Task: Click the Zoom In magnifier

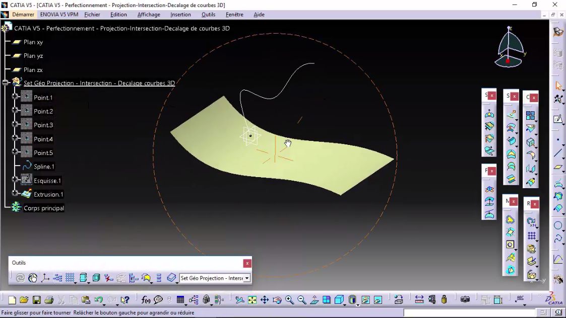Action: [x=289, y=300]
